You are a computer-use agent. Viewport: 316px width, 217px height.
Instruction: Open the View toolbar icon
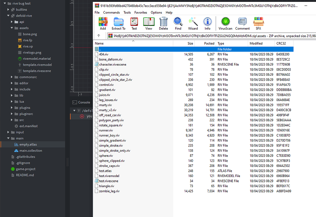(x=149, y=23)
